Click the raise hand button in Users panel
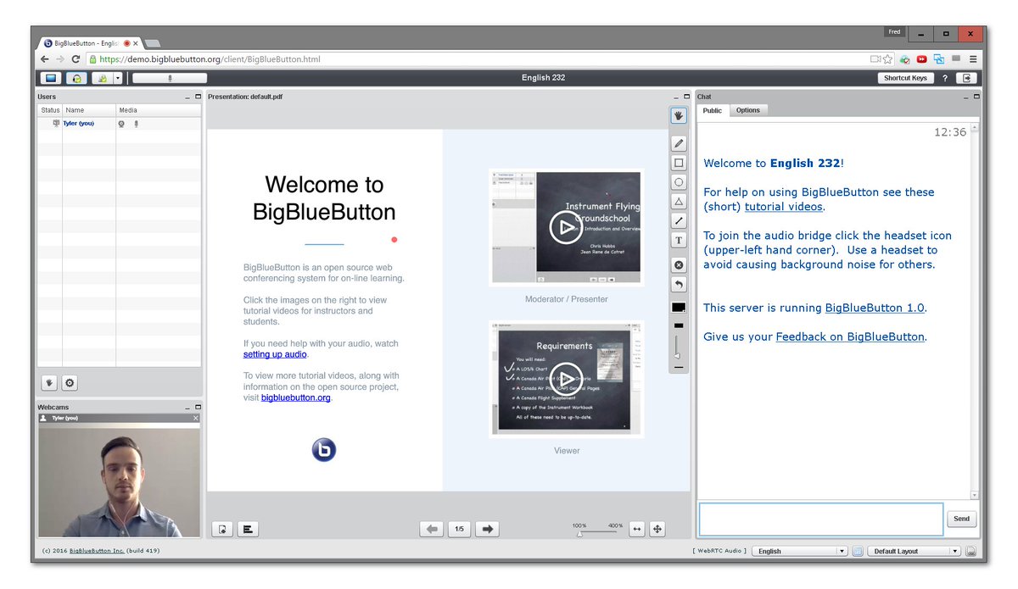This screenshot has height=589, width=1018. pos(51,383)
